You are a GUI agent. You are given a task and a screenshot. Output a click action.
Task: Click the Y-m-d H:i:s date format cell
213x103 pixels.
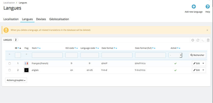point(140,70)
